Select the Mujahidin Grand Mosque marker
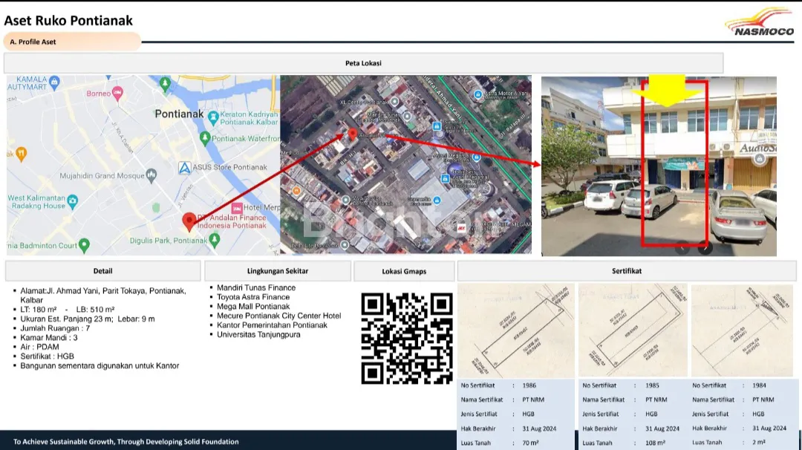This screenshot has height=450, width=802. 151,176
